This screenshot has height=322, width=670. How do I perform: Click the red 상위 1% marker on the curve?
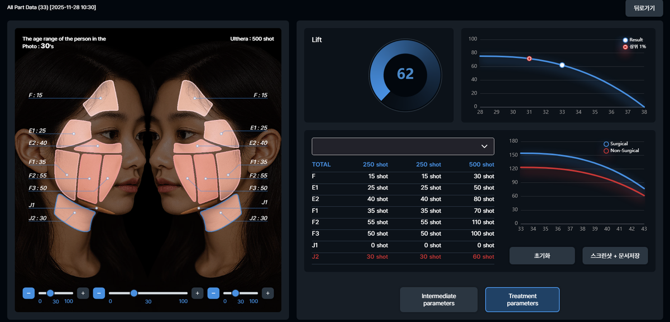pyautogui.click(x=529, y=58)
